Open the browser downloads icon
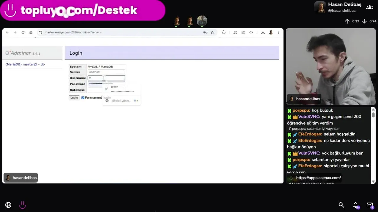The width and height of the screenshot is (378, 212). tap(263, 32)
